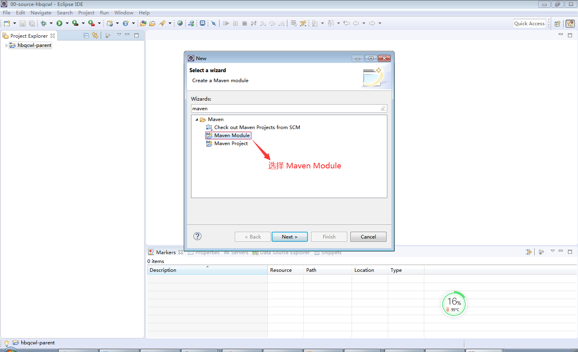Image resolution: width=578 pixels, height=352 pixels.
Task: Open the Search menu
Action: (x=65, y=13)
